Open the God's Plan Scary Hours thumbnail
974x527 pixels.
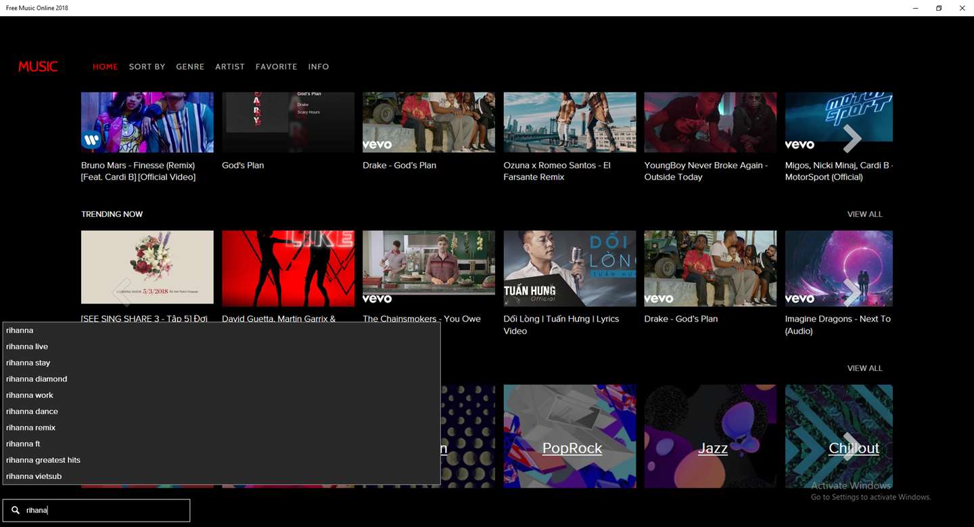pos(288,122)
